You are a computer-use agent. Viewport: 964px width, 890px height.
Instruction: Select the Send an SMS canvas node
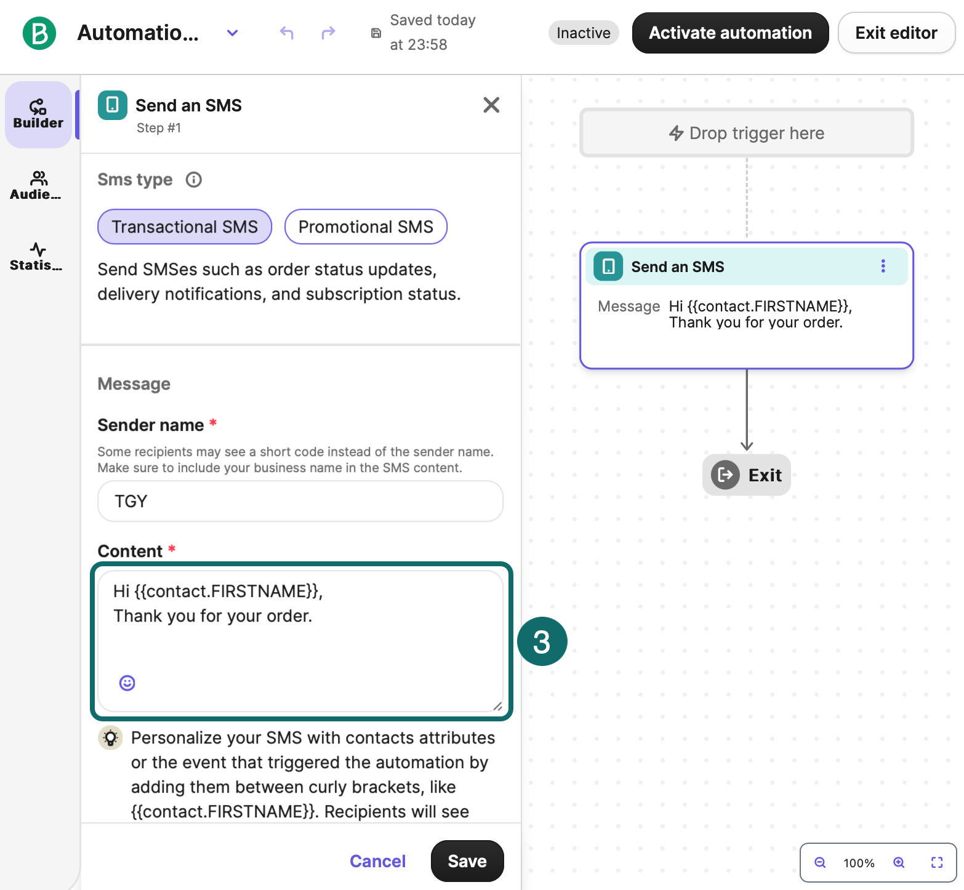(747, 306)
